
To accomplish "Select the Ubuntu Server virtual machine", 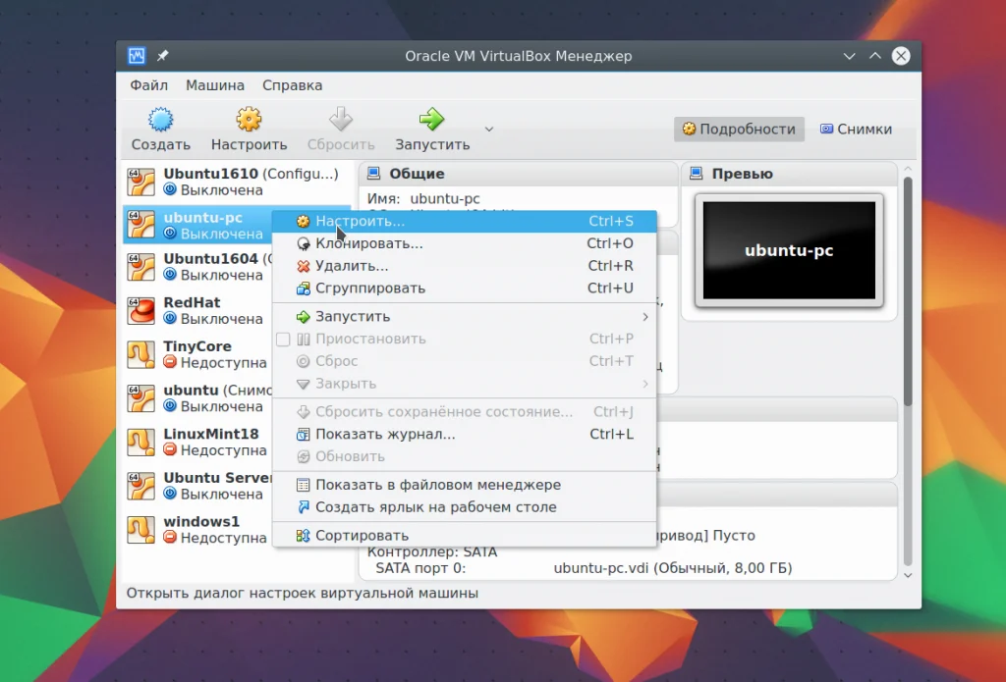I will (197, 486).
